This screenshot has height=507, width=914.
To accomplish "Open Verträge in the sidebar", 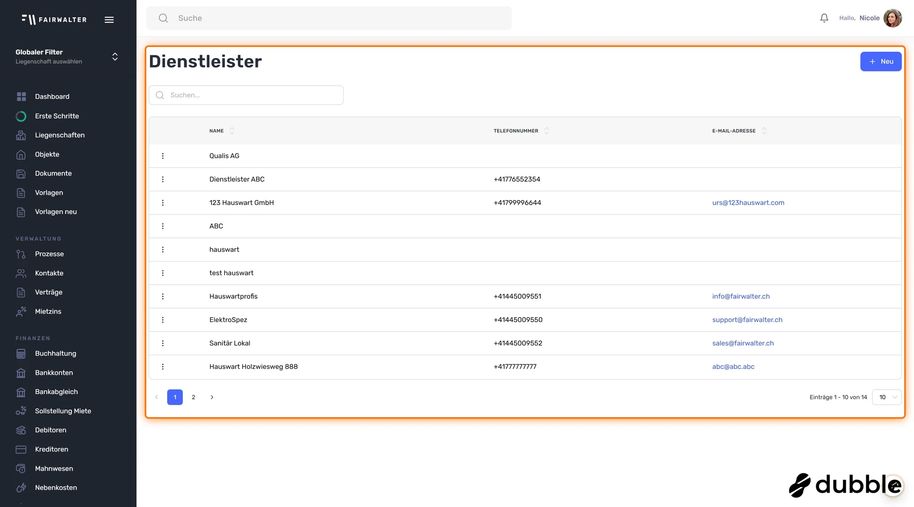I will pyautogui.click(x=49, y=292).
